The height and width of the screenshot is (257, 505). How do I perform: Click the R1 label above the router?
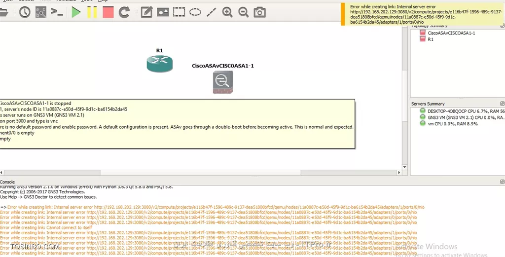pos(159,51)
